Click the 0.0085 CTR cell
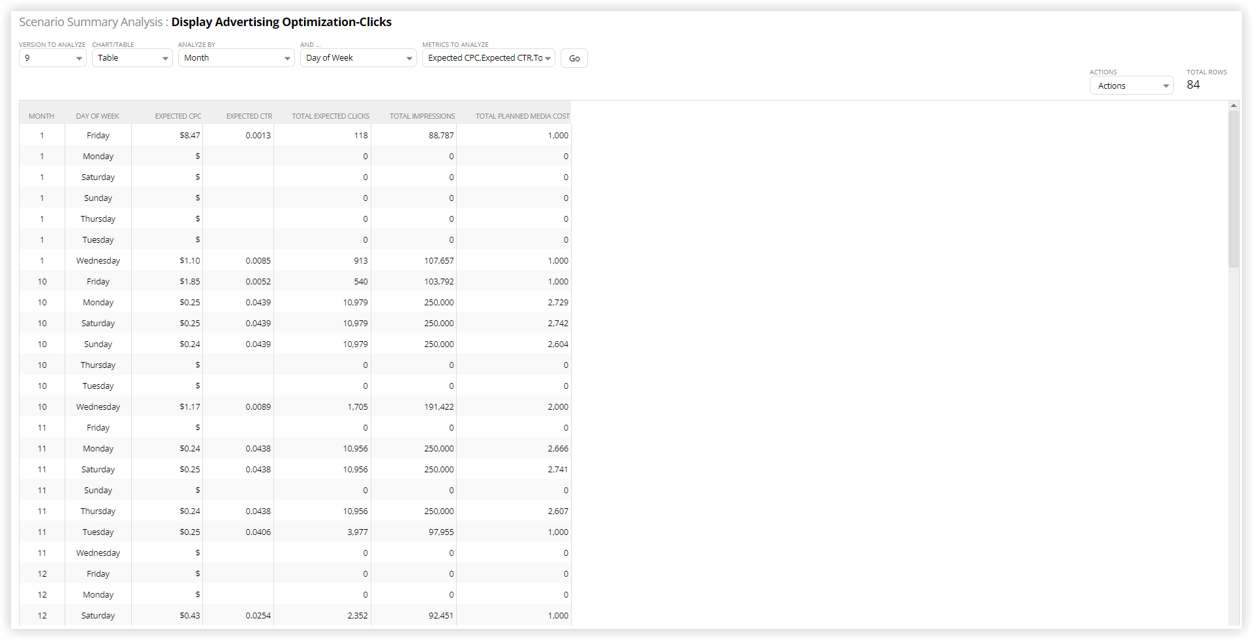This screenshot has width=1253, height=640. [x=238, y=261]
